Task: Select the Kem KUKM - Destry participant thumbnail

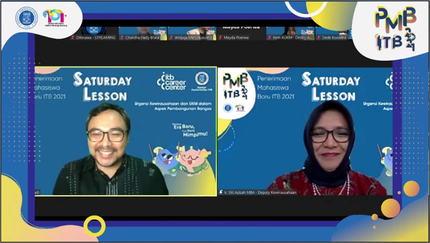Action: (290, 33)
